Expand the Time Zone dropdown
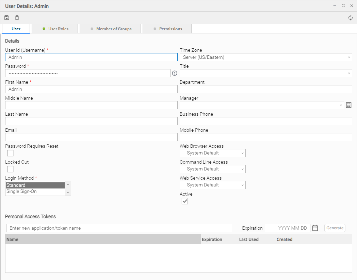 click(266, 57)
